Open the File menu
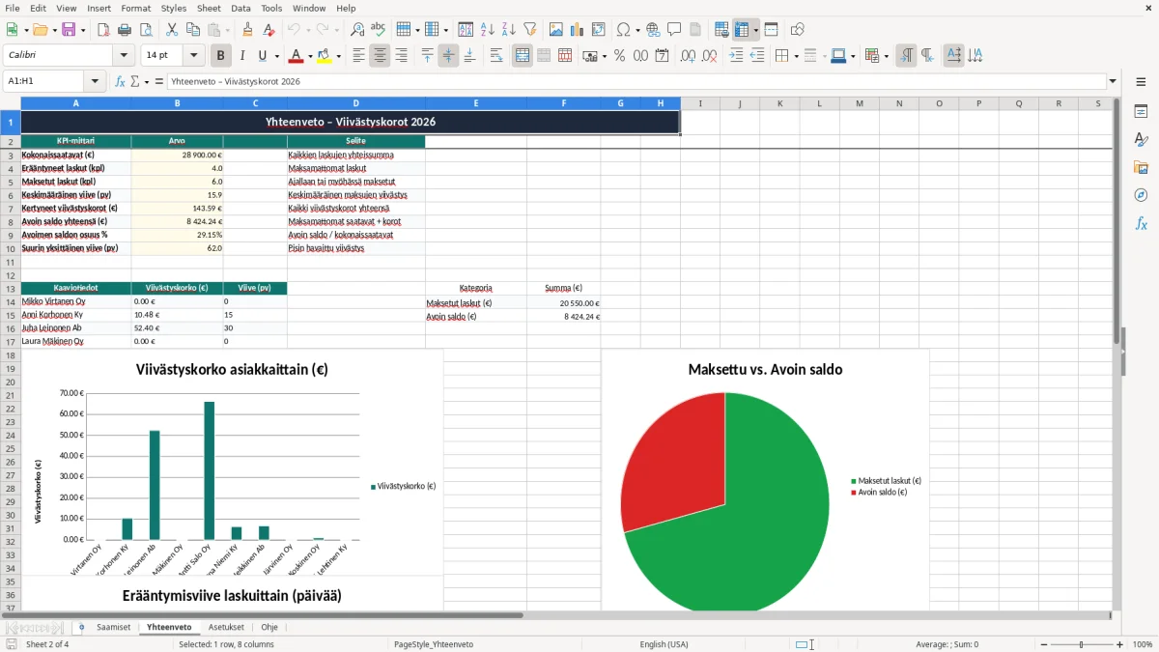Image resolution: width=1159 pixels, height=652 pixels. [x=13, y=8]
